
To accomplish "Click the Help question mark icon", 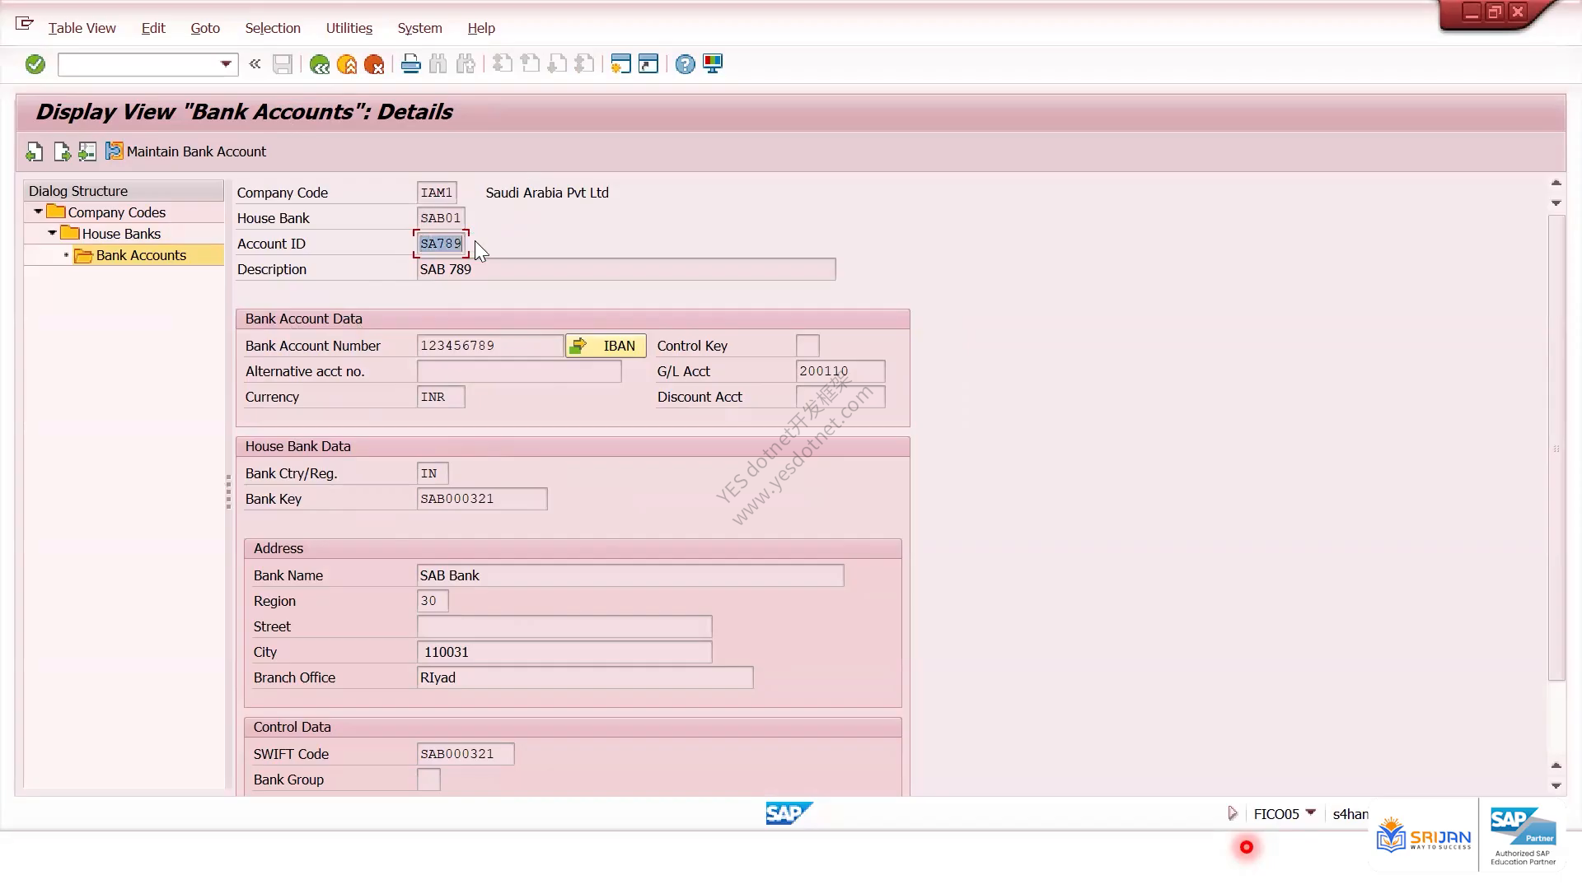I will pyautogui.click(x=685, y=64).
